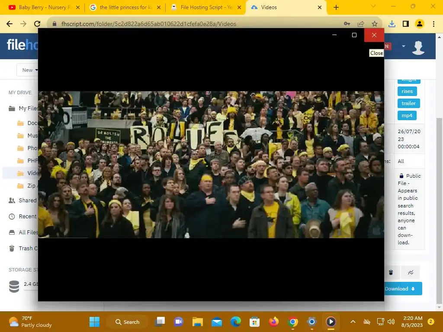Show hidden system tray icons
443x332 pixels.
(353, 322)
